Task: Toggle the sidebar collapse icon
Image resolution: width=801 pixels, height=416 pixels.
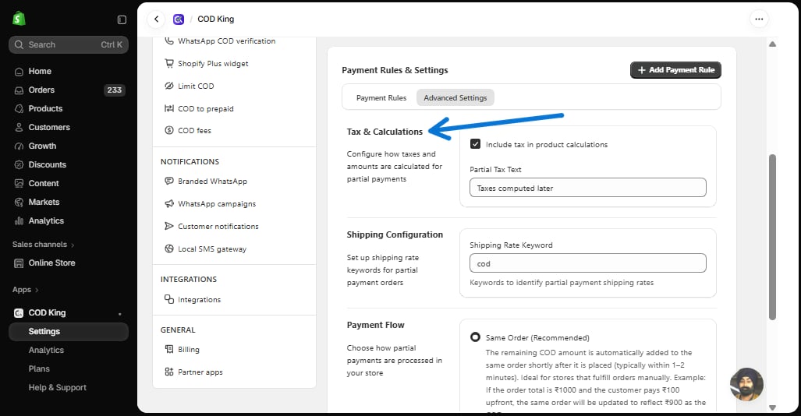Action: pos(122,19)
